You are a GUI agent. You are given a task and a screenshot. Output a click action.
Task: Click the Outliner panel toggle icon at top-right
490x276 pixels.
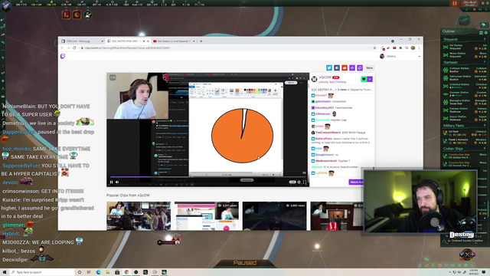(483, 25)
